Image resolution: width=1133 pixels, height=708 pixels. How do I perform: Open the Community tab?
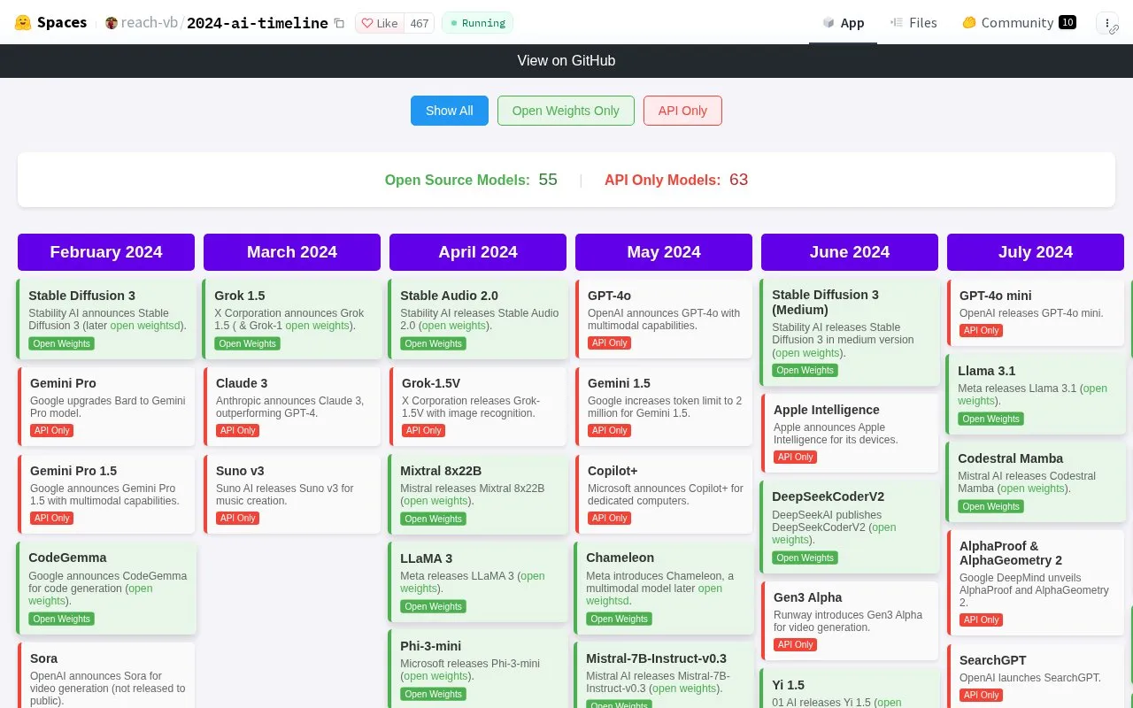[x=1018, y=23]
